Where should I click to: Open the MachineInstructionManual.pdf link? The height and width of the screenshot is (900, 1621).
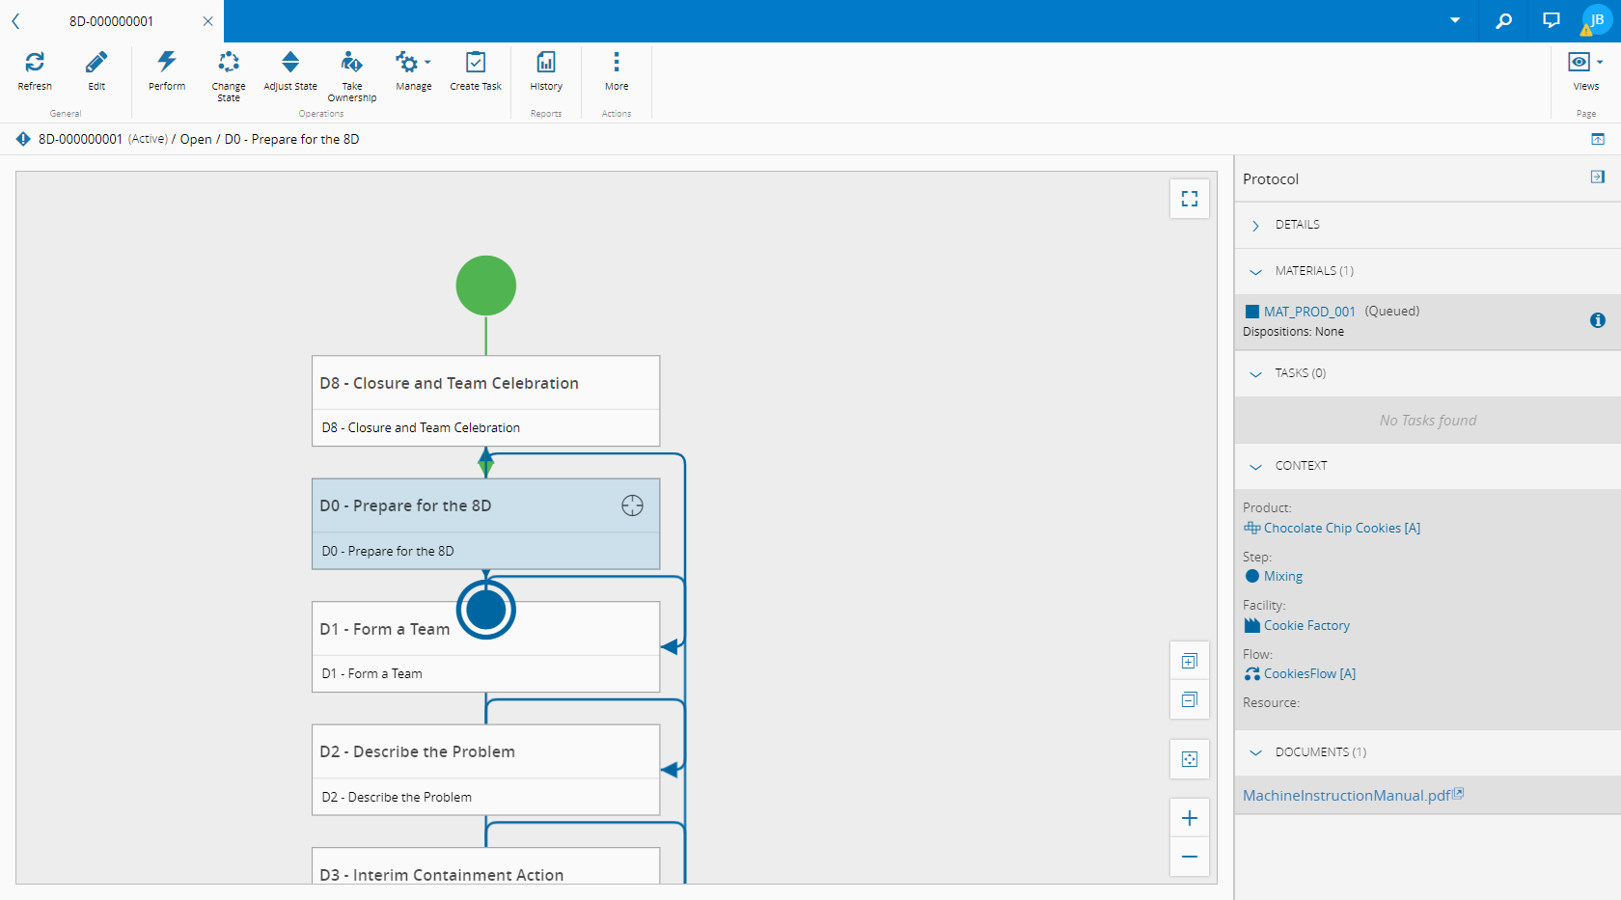(x=1346, y=796)
